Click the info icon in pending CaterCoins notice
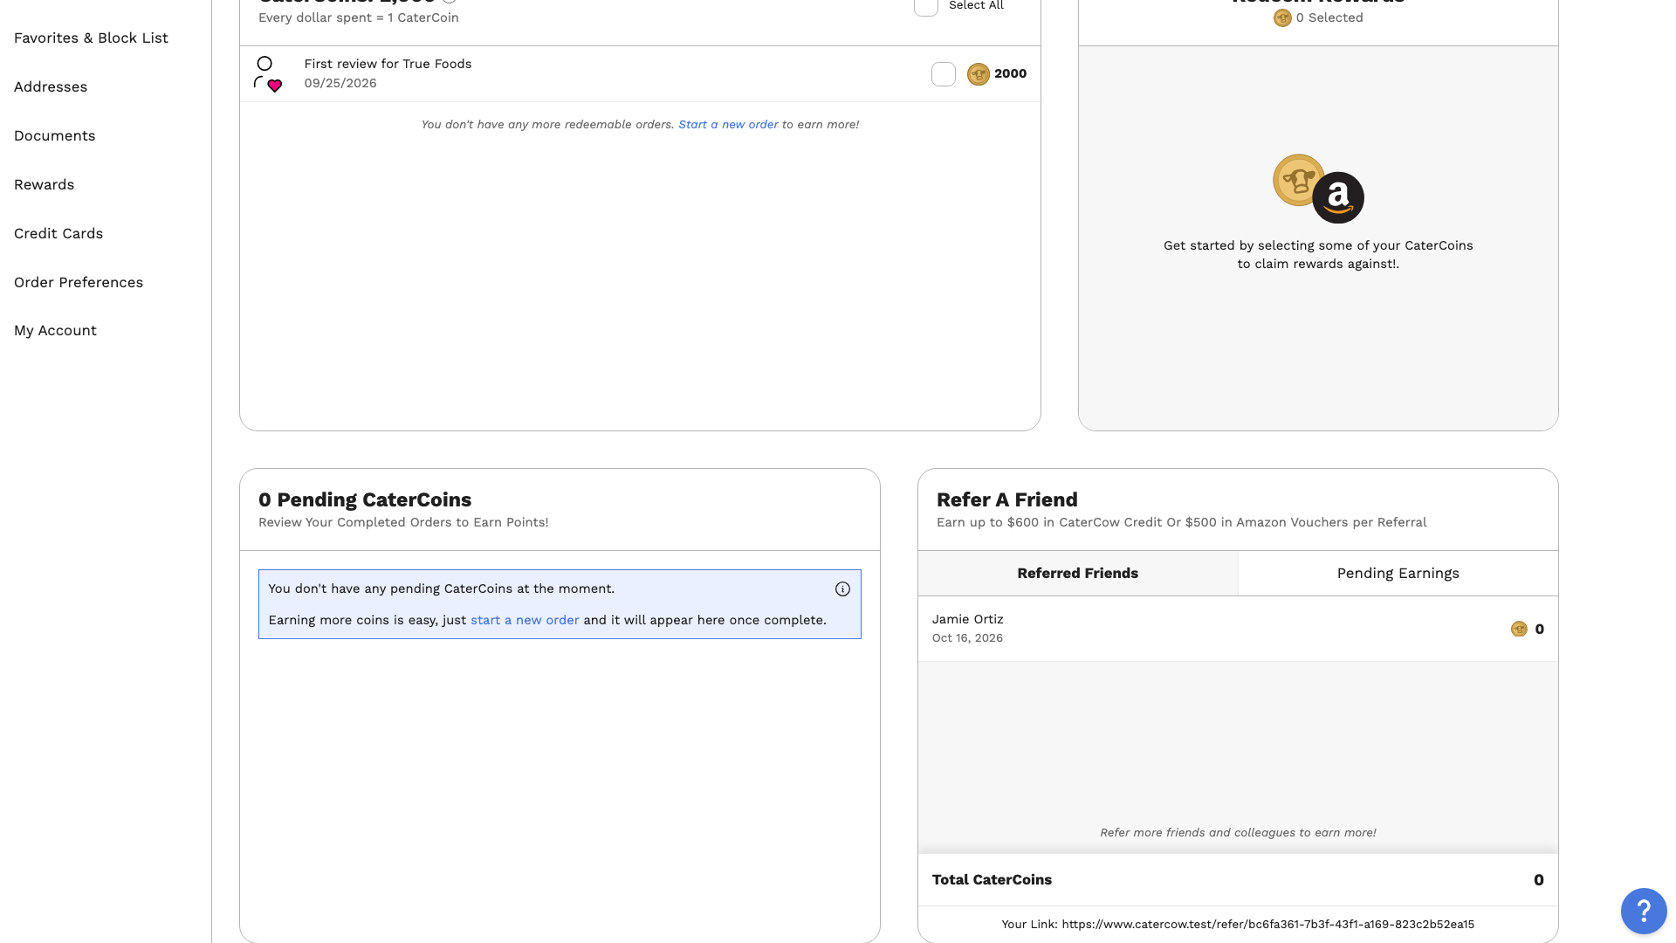 [x=842, y=589]
